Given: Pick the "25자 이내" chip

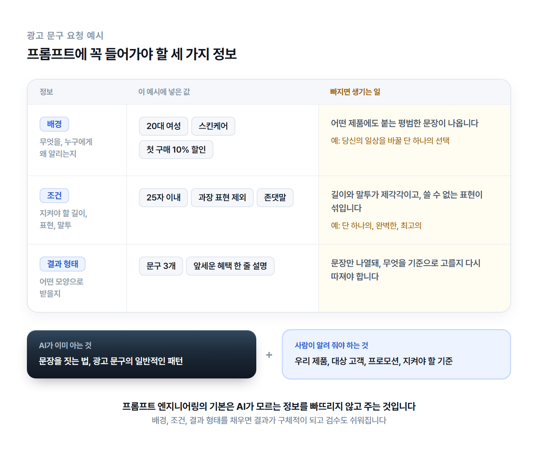Looking at the screenshot, I should [164, 197].
